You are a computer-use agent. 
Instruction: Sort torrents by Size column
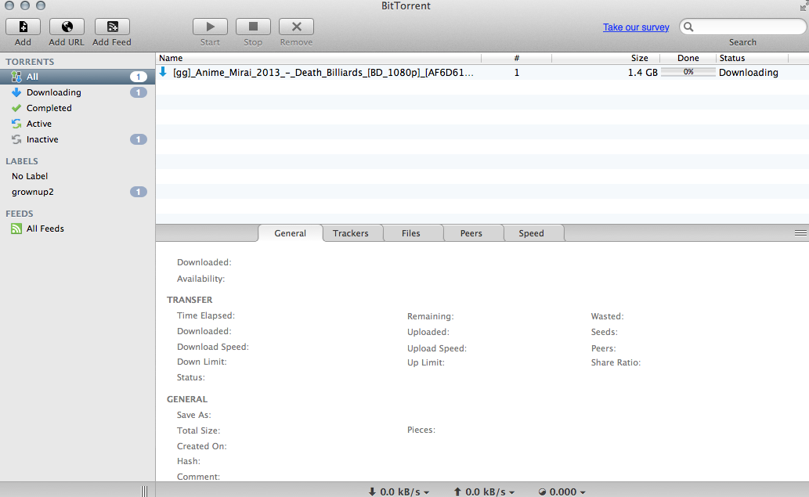point(605,58)
